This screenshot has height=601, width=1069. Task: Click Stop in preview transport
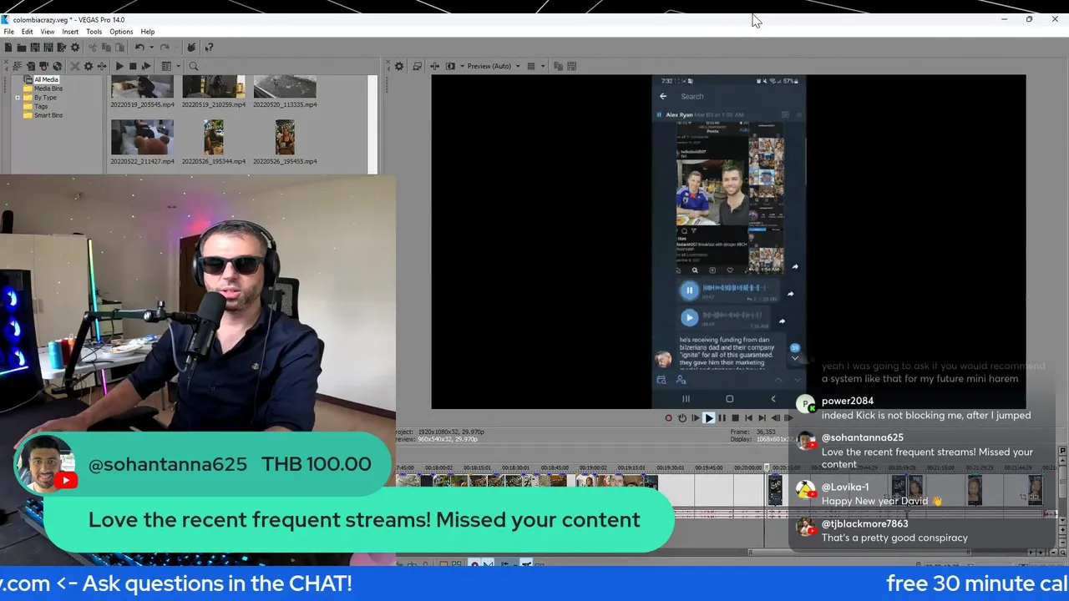tap(735, 418)
